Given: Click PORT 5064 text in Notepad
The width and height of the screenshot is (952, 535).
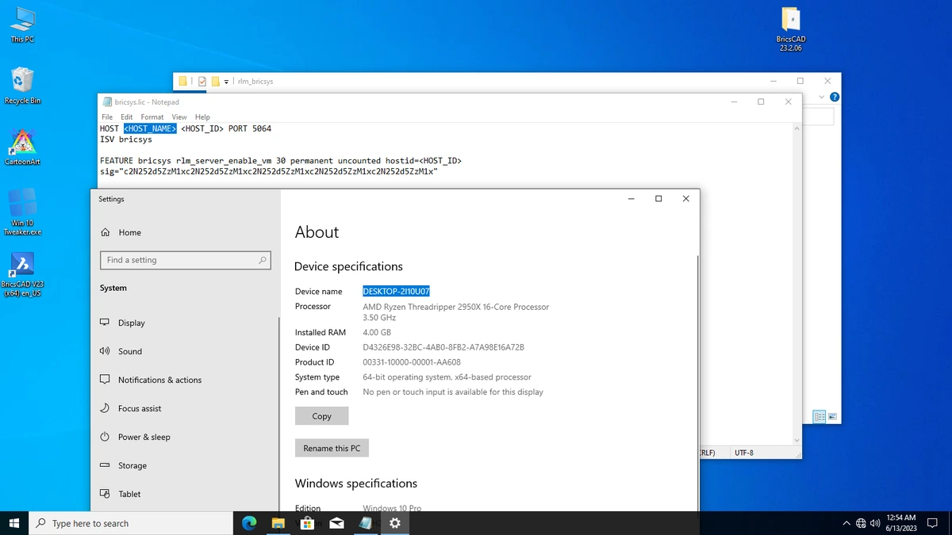Looking at the screenshot, I should pos(250,128).
